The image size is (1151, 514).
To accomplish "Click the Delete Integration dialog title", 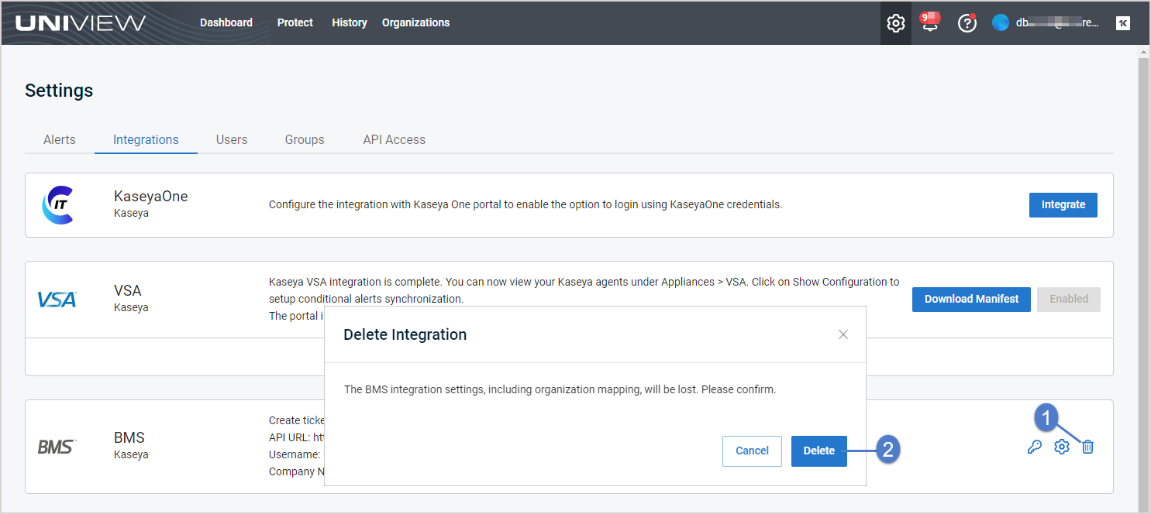I will coord(405,334).
